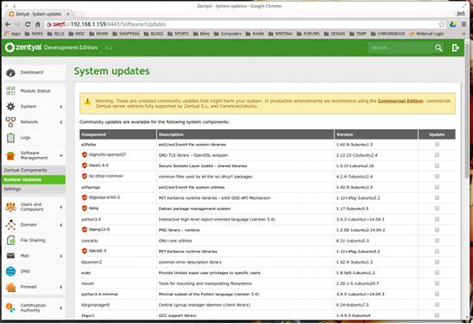This screenshot has height=324, width=473.
Task: Click the logout icon in green header
Action: pyautogui.click(x=456, y=47)
